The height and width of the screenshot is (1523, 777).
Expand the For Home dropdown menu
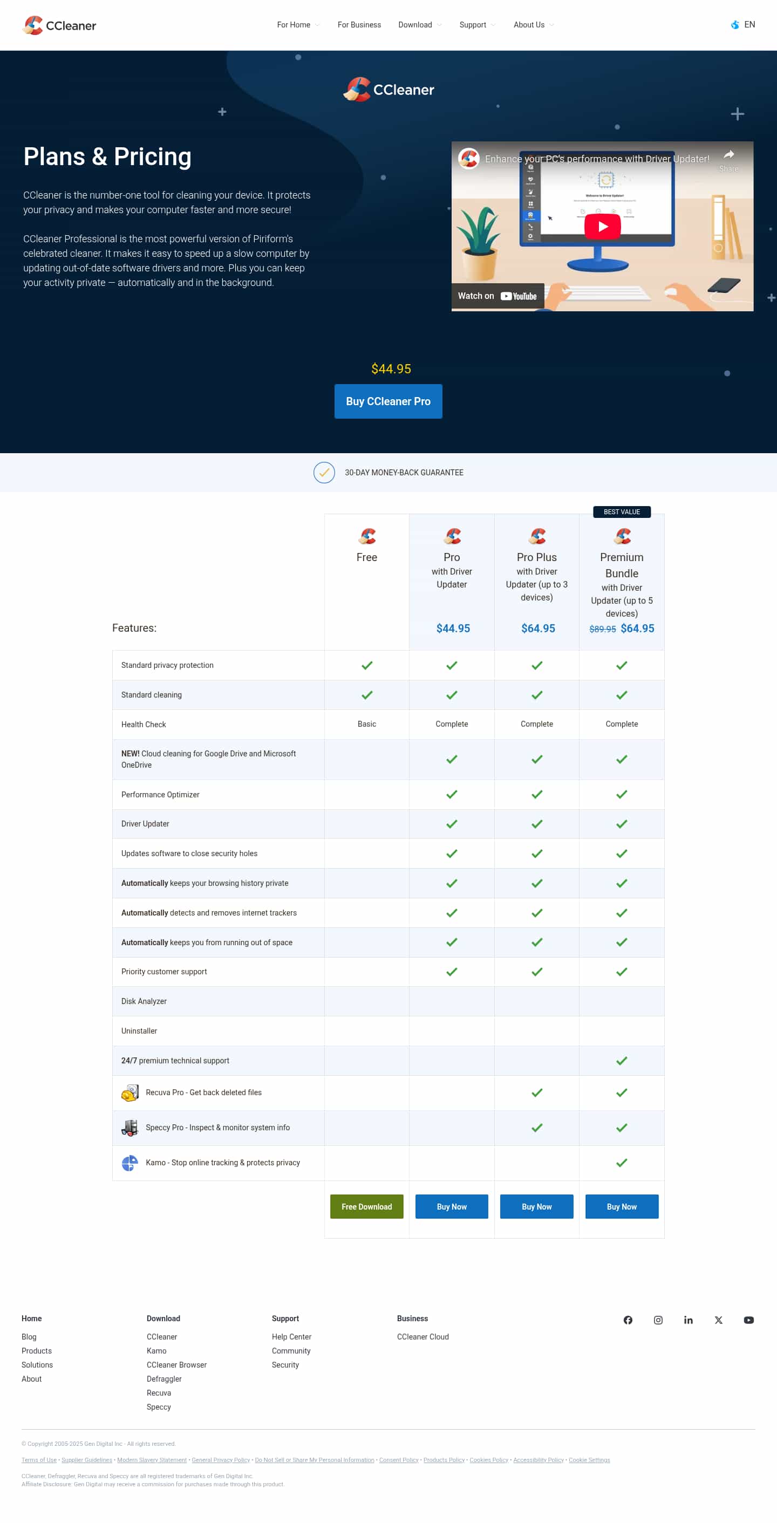(x=297, y=25)
